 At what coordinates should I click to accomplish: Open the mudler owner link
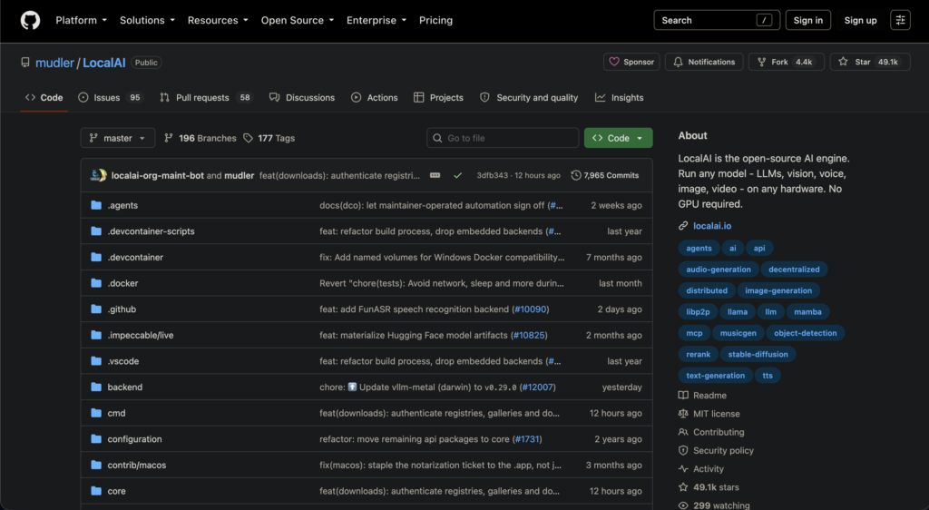54,63
